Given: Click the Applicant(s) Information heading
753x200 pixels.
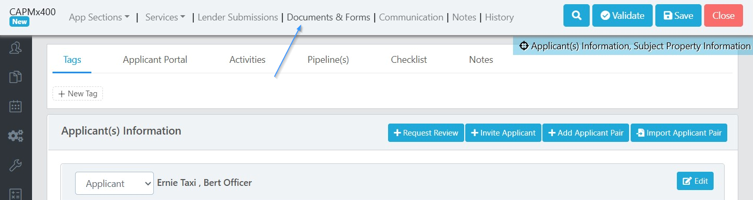Looking at the screenshot, I should pos(121,131).
